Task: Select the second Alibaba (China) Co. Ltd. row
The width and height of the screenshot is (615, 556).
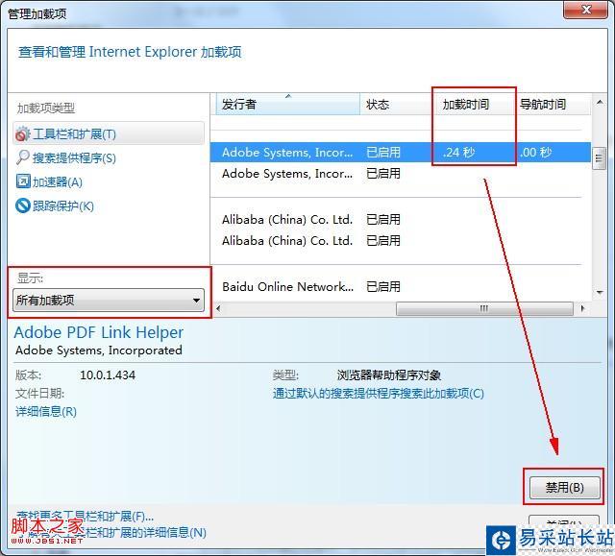Action: 401,241
